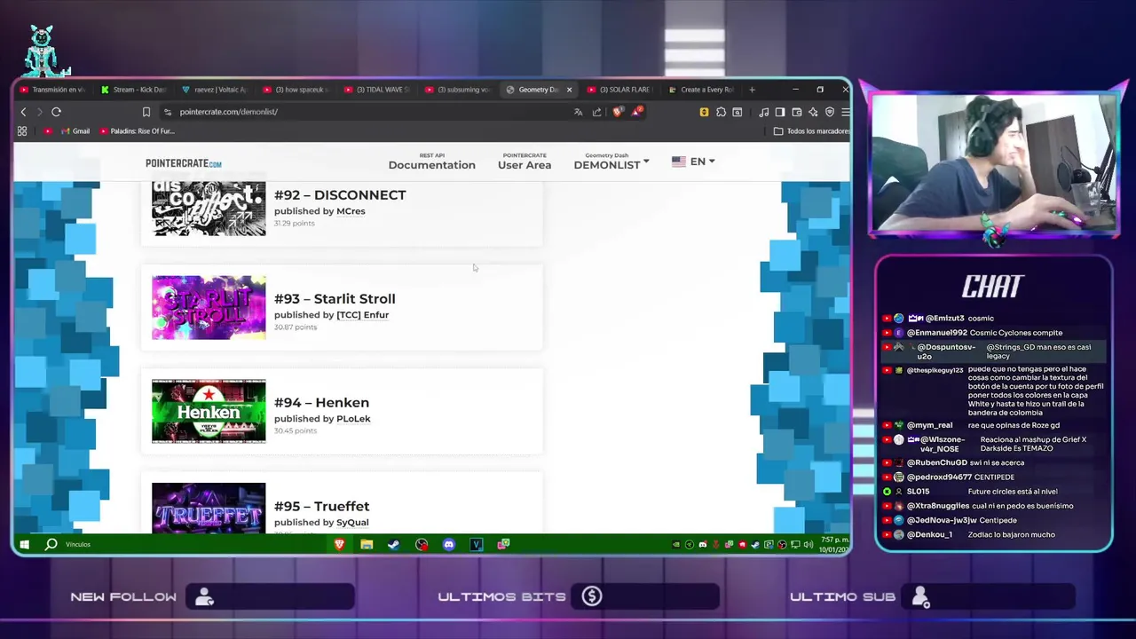Open Steam from the taskbar
1136x639 pixels.
coord(394,544)
